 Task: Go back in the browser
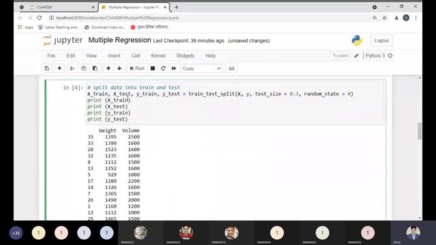20,18
